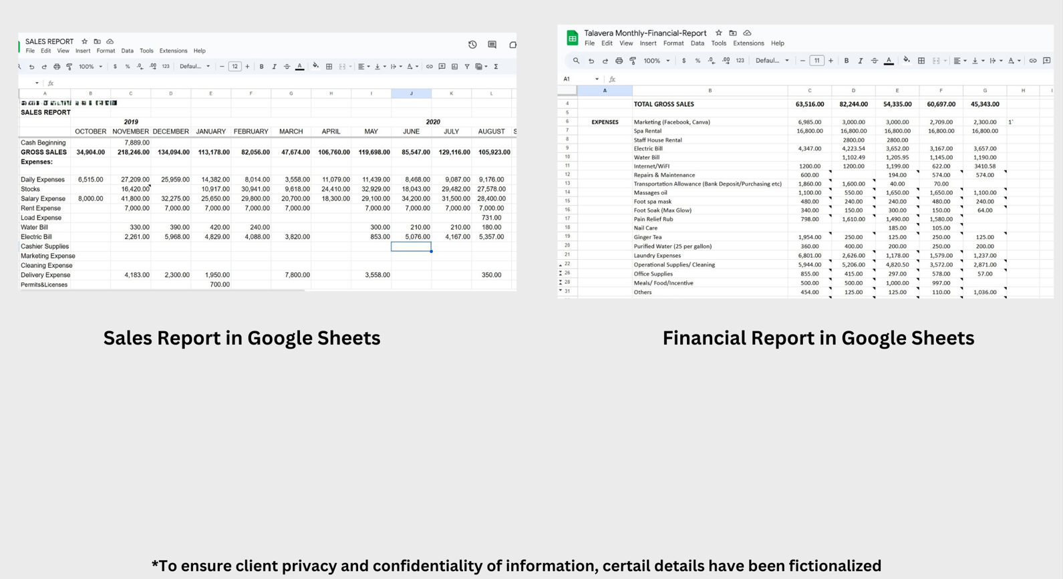Undo in the Sales Report toolbar

click(31, 67)
